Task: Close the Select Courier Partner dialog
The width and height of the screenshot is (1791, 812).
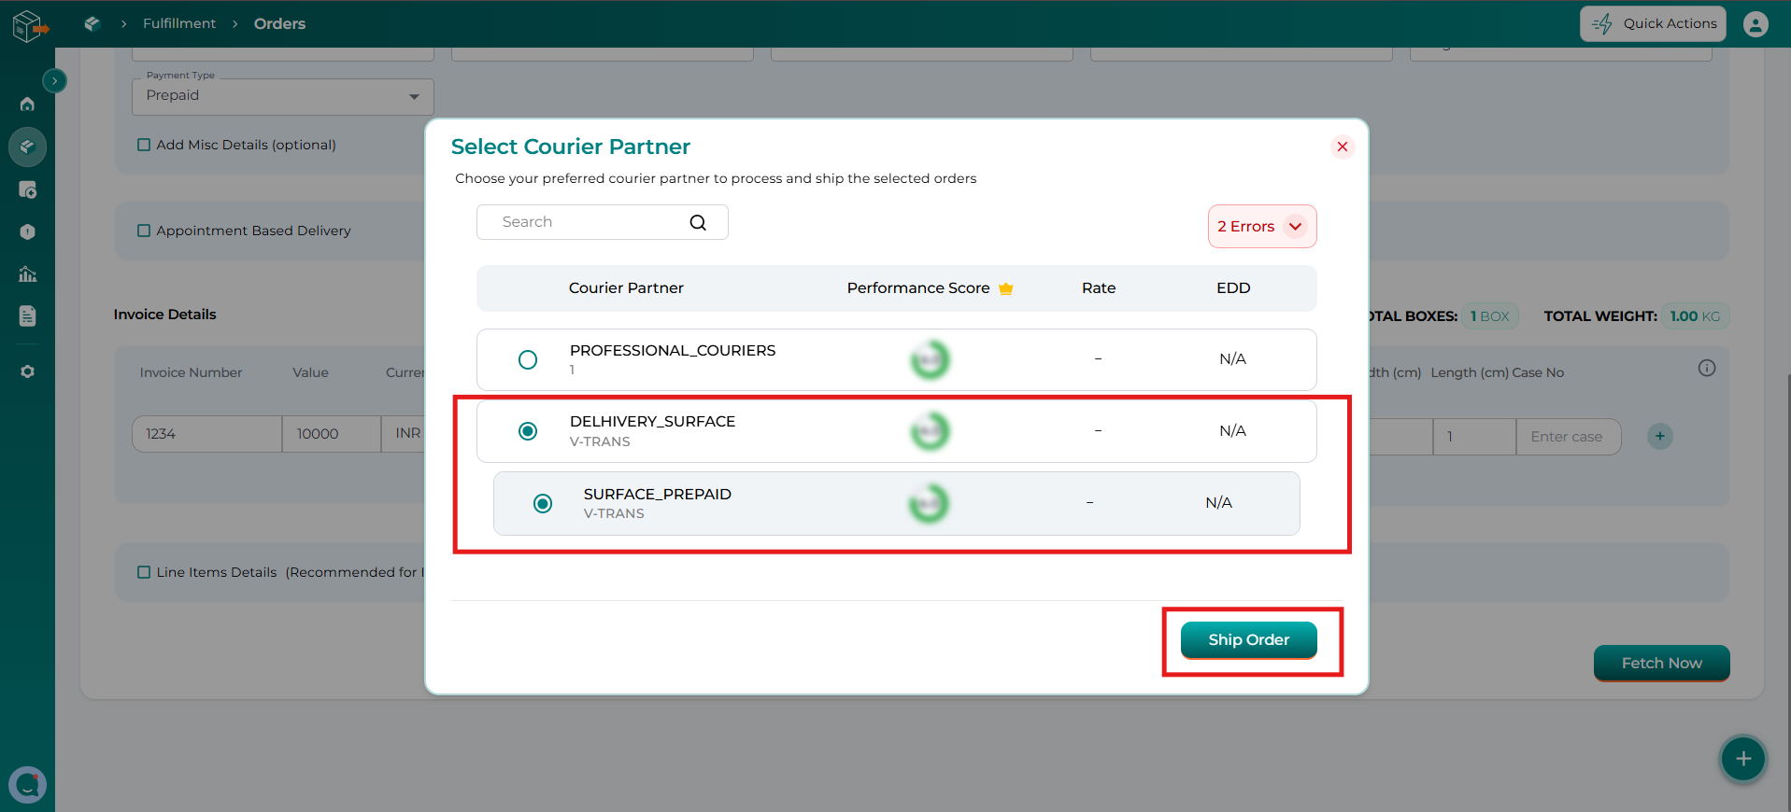Action: click(x=1343, y=147)
